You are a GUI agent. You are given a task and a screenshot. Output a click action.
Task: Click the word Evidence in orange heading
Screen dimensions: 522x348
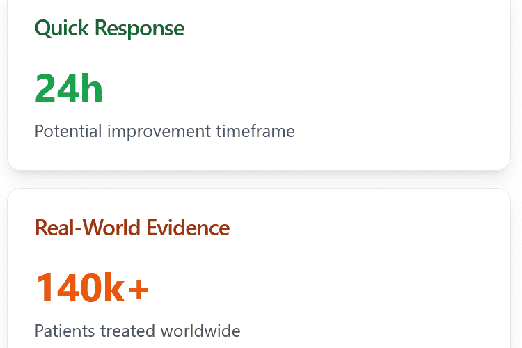pos(188,228)
